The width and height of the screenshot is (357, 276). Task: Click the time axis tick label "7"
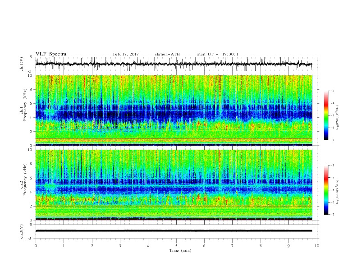coord(233,246)
